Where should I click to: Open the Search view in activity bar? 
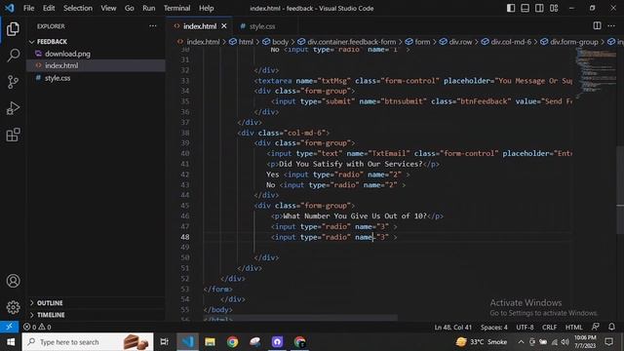pos(13,56)
